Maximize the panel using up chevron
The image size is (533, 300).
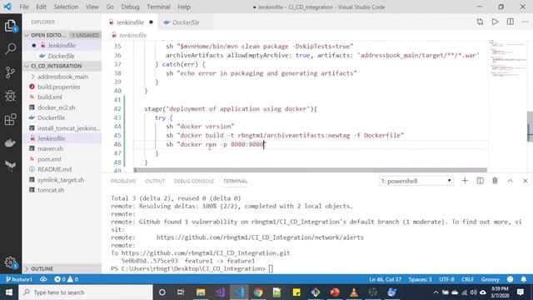coord(510,181)
